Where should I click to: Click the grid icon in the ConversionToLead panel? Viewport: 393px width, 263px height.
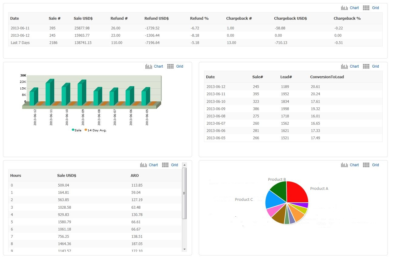click(x=366, y=66)
